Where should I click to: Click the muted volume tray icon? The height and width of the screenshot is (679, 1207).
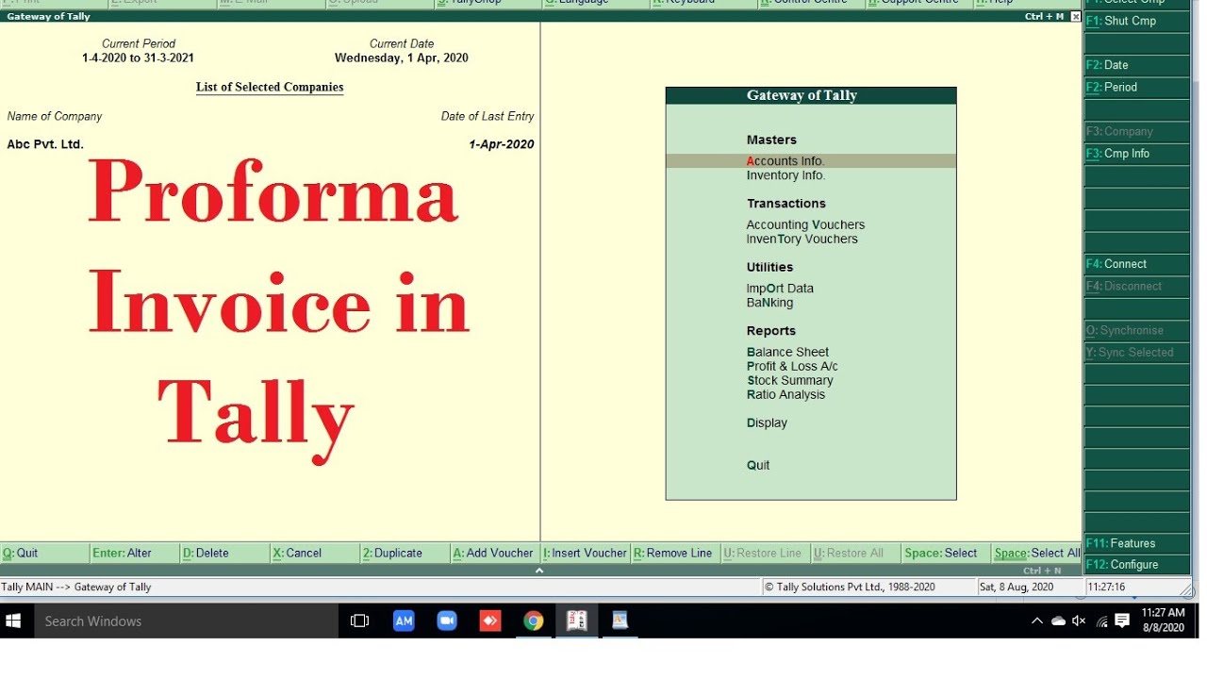1080,621
